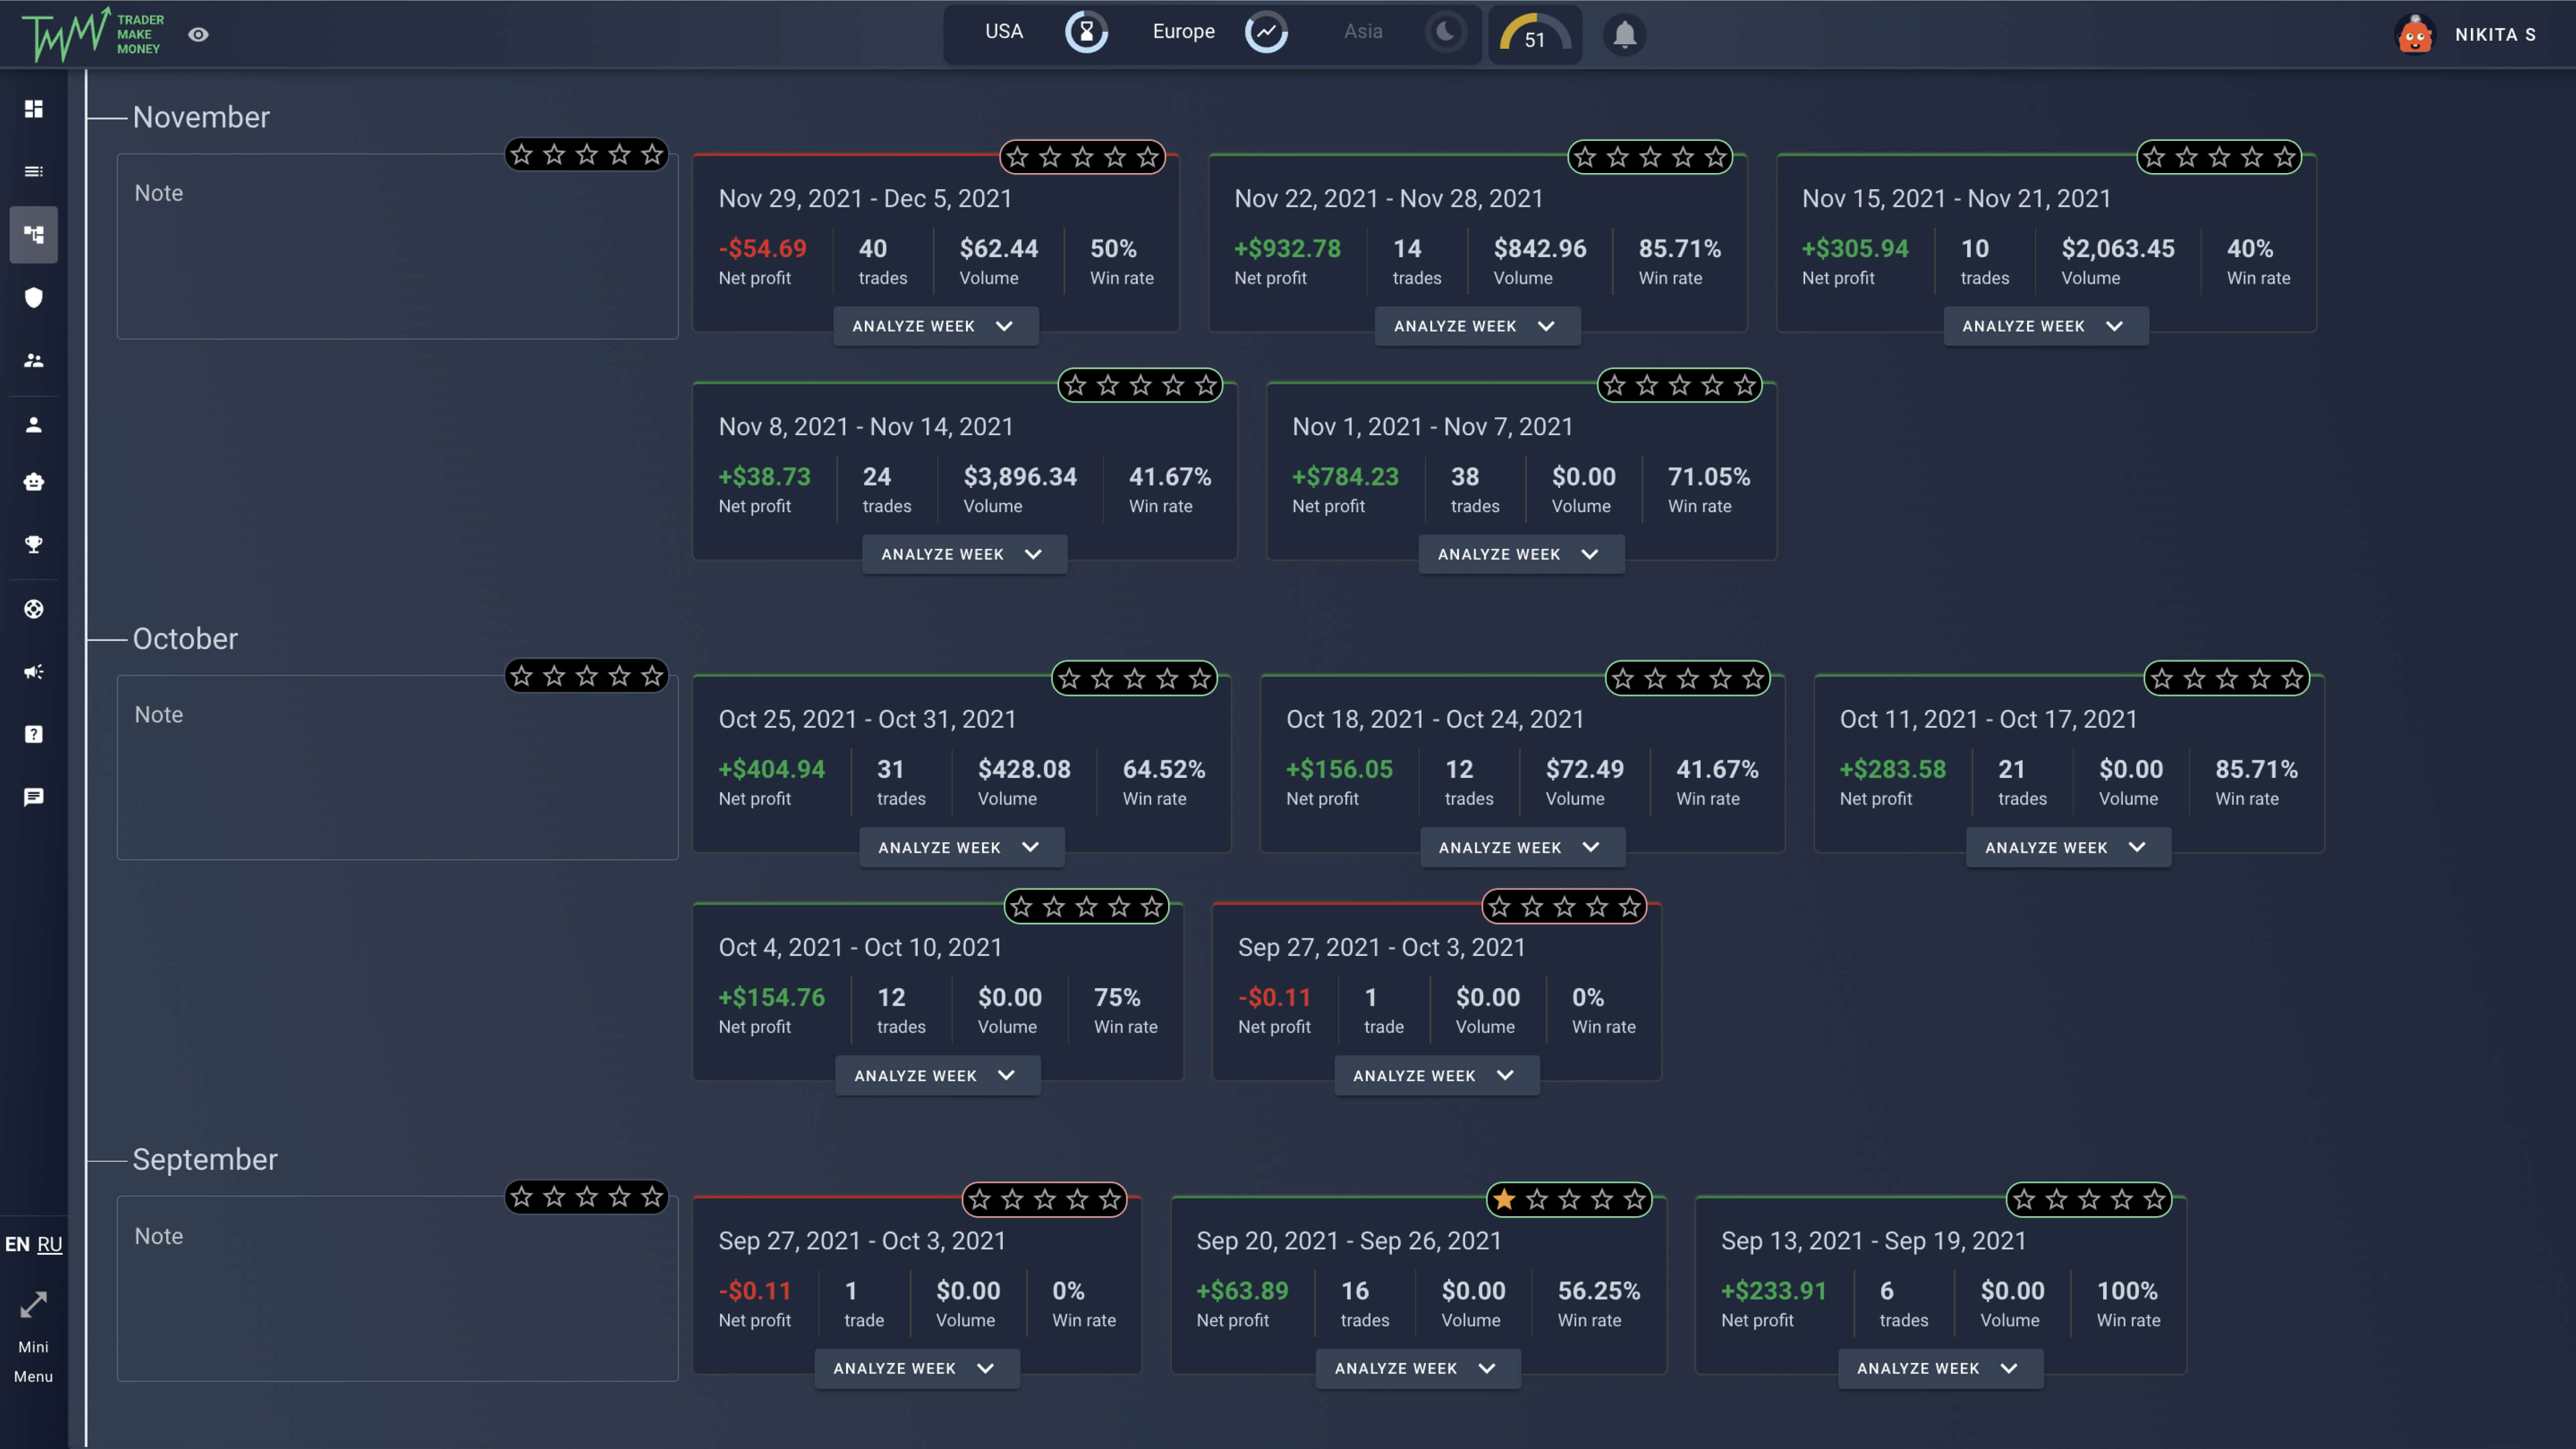Viewport: 2576px width, 1449px height.
Task: Toggle the Asia session moon icon
Action: [x=1445, y=32]
